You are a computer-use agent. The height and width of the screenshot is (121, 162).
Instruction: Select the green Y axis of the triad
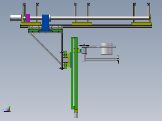pos(10,108)
